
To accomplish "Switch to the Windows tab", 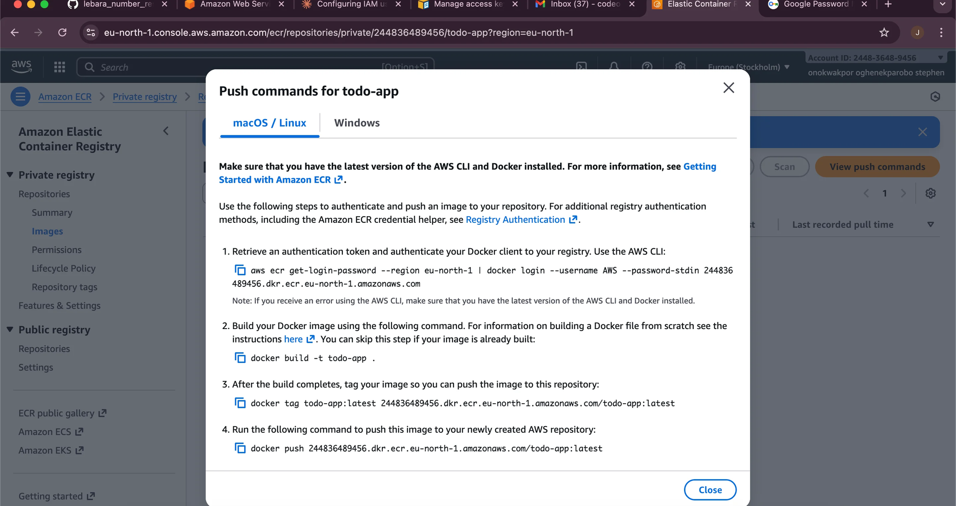I will point(357,123).
